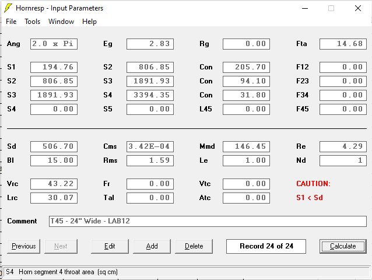
Task: Select the Sd value field
Action: coord(54,146)
